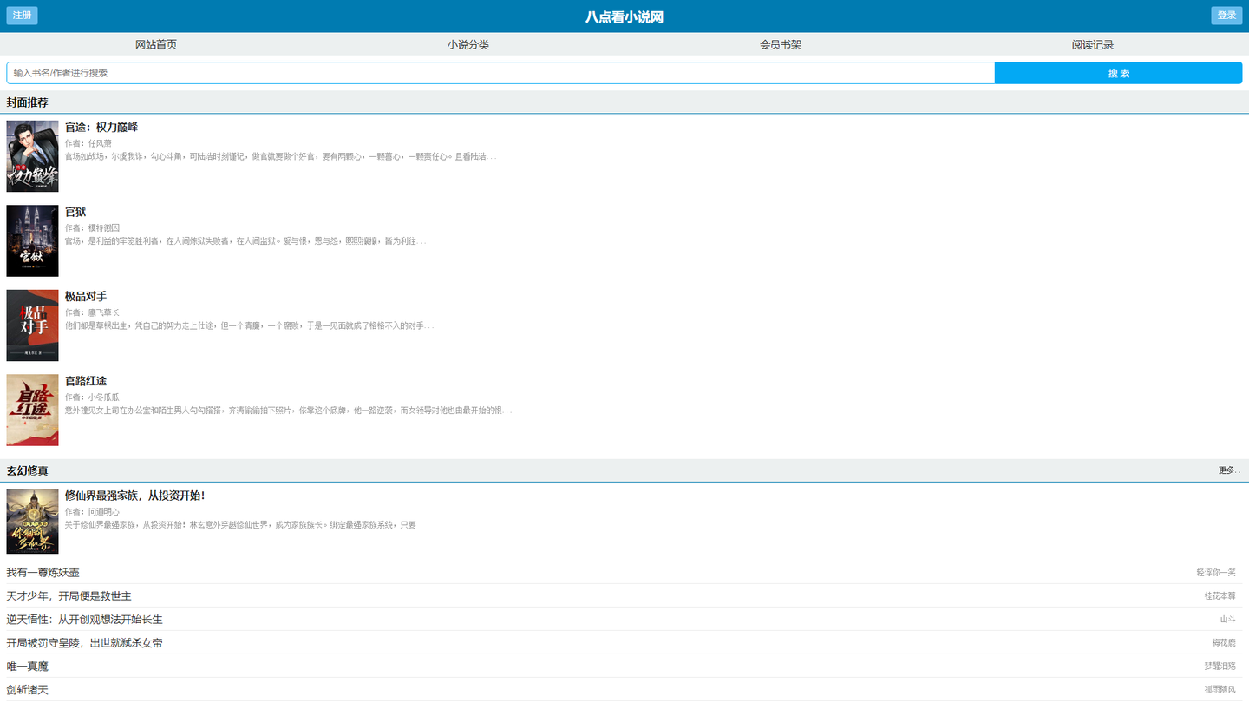Click author name 梅花鹿
The image size is (1249, 703).
[x=1224, y=642]
